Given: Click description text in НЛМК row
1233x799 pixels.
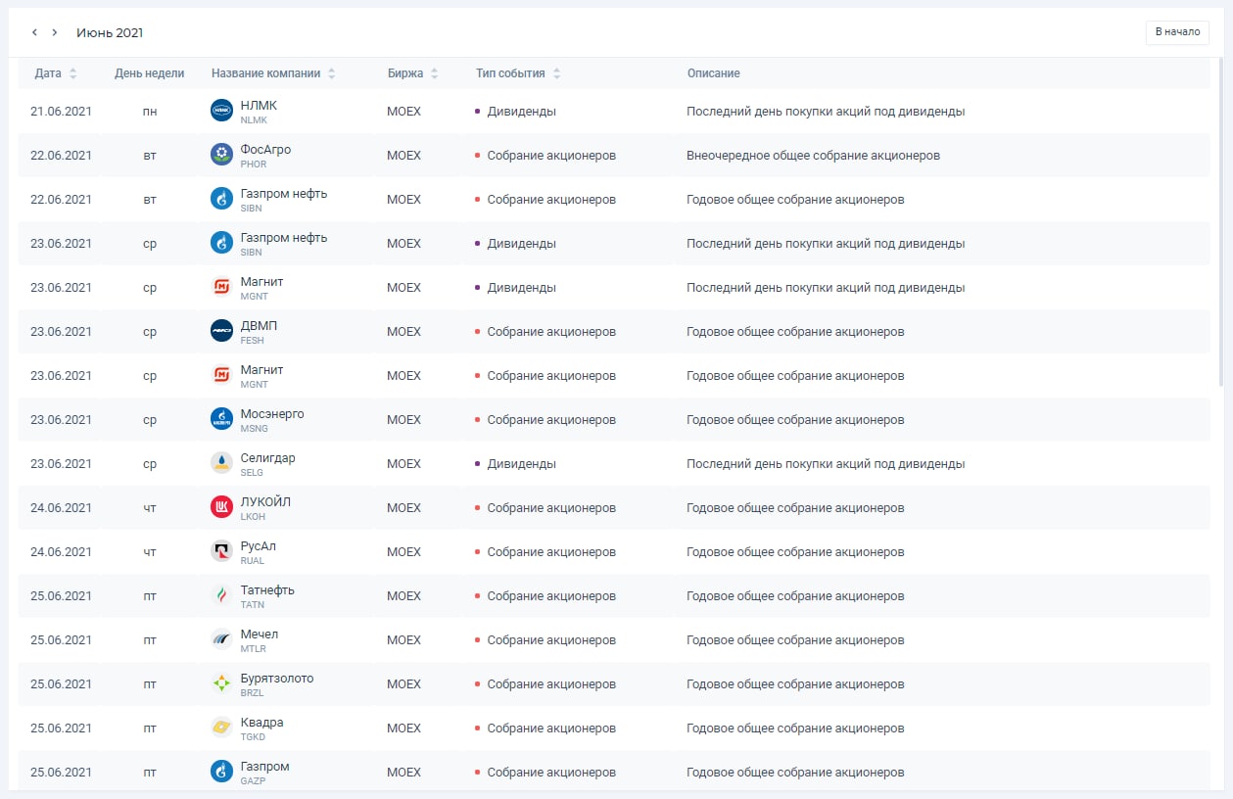Looking at the screenshot, I should point(826,111).
